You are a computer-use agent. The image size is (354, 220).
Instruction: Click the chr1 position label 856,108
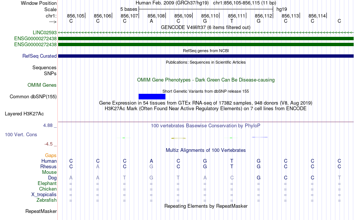(x=156, y=16)
